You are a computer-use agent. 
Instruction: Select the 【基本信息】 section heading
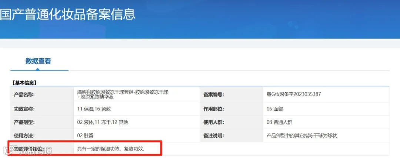(24, 83)
